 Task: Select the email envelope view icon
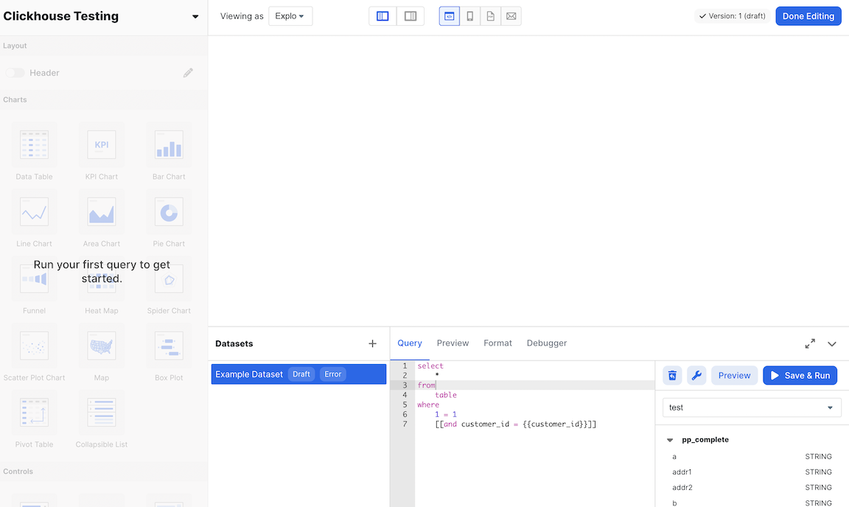click(511, 16)
